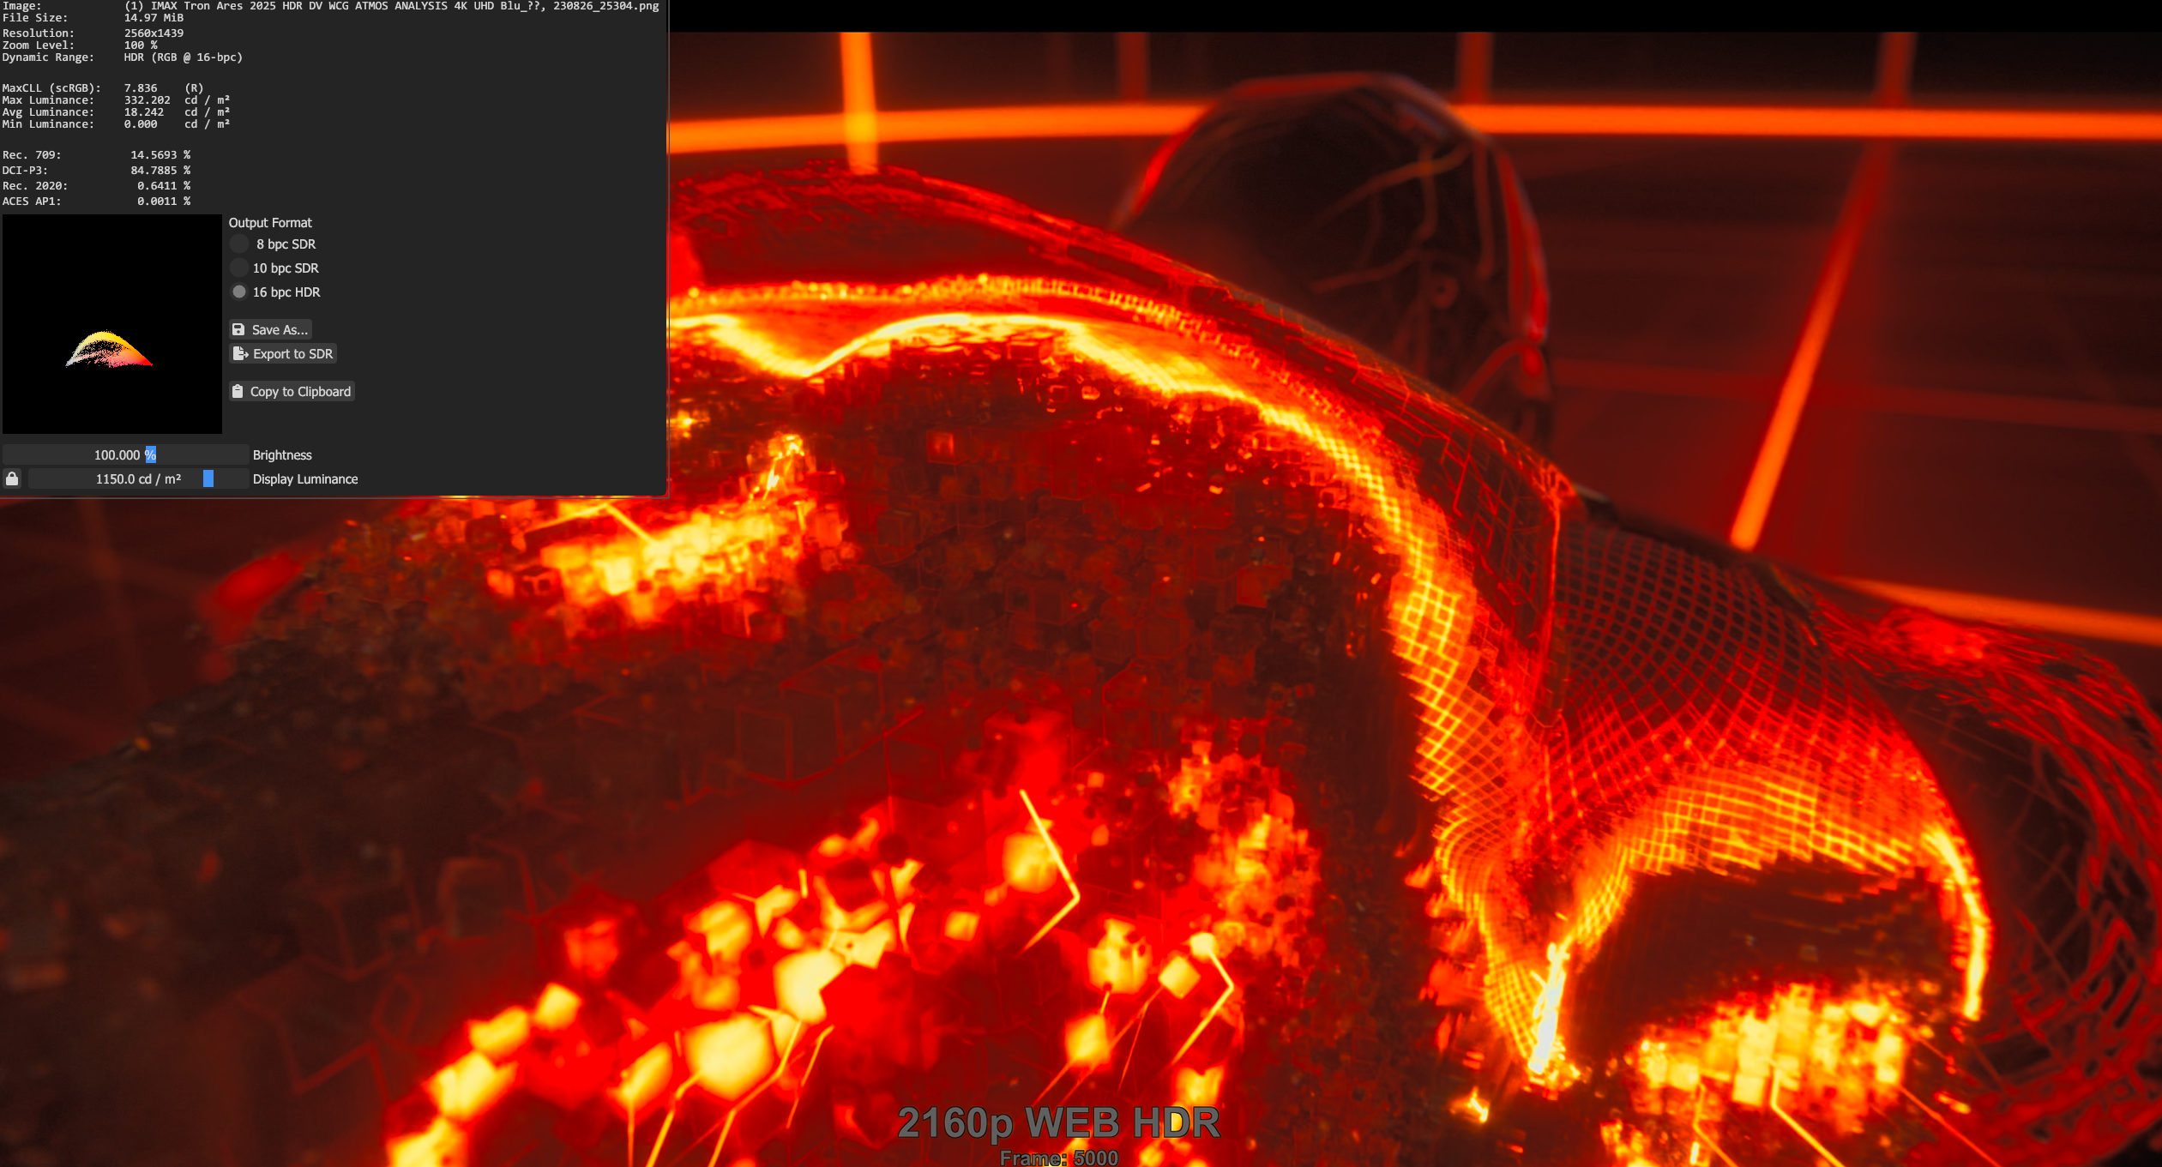Click the DCI-P3 percentage 84.7885 %
2162x1167 pixels.
click(160, 171)
